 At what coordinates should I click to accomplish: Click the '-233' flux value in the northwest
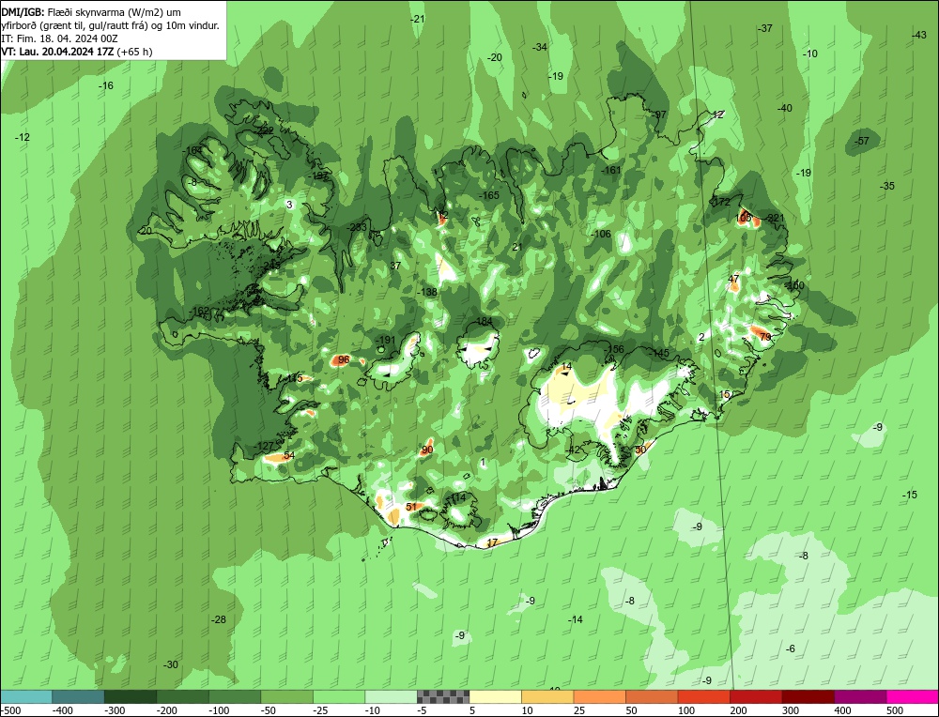pyautogui.click(x=356, y=227)
